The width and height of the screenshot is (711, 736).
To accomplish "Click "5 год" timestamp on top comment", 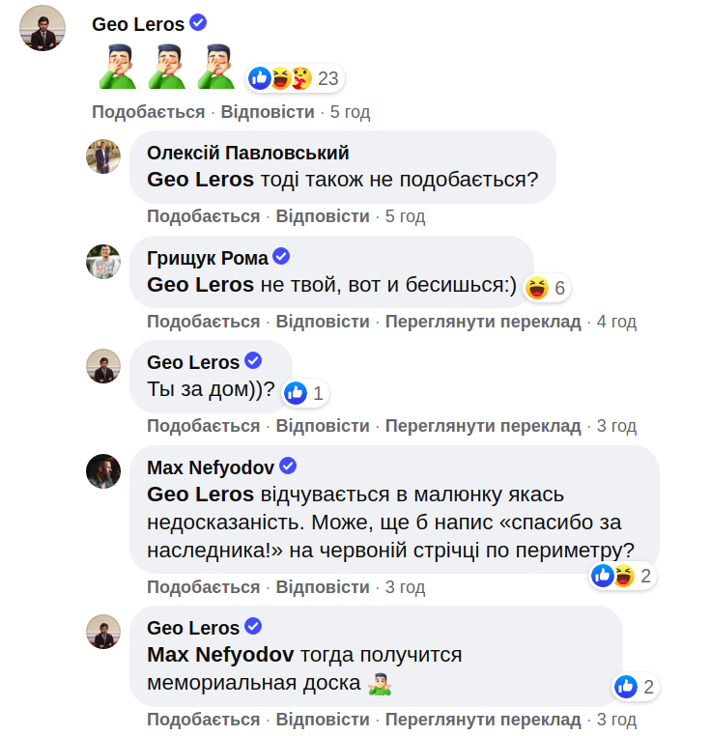I will [x=350, y=112].
